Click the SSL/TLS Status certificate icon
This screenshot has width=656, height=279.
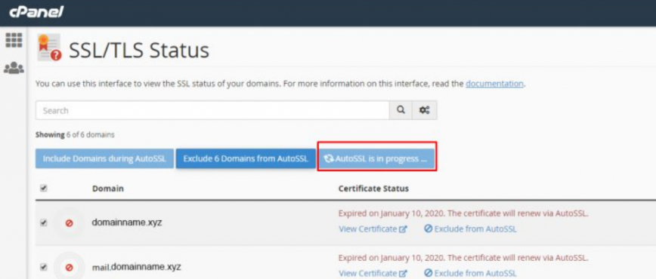(x=49, y=48)
